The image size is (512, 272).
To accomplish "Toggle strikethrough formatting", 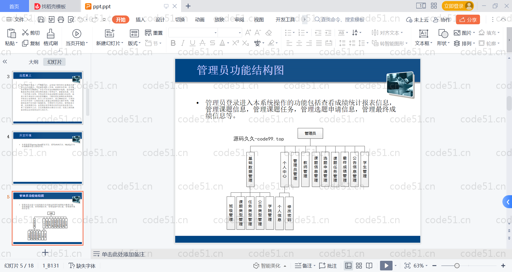I will (212, 43).
